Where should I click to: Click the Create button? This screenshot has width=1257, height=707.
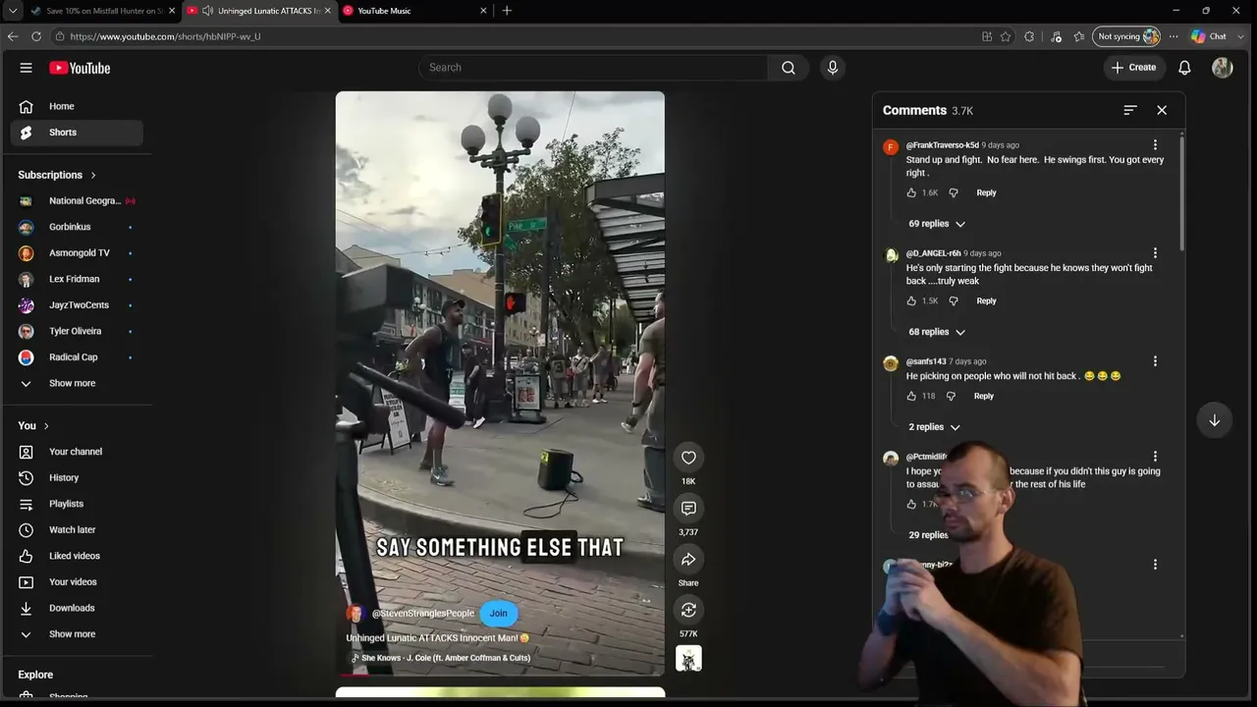point(1133,68)
